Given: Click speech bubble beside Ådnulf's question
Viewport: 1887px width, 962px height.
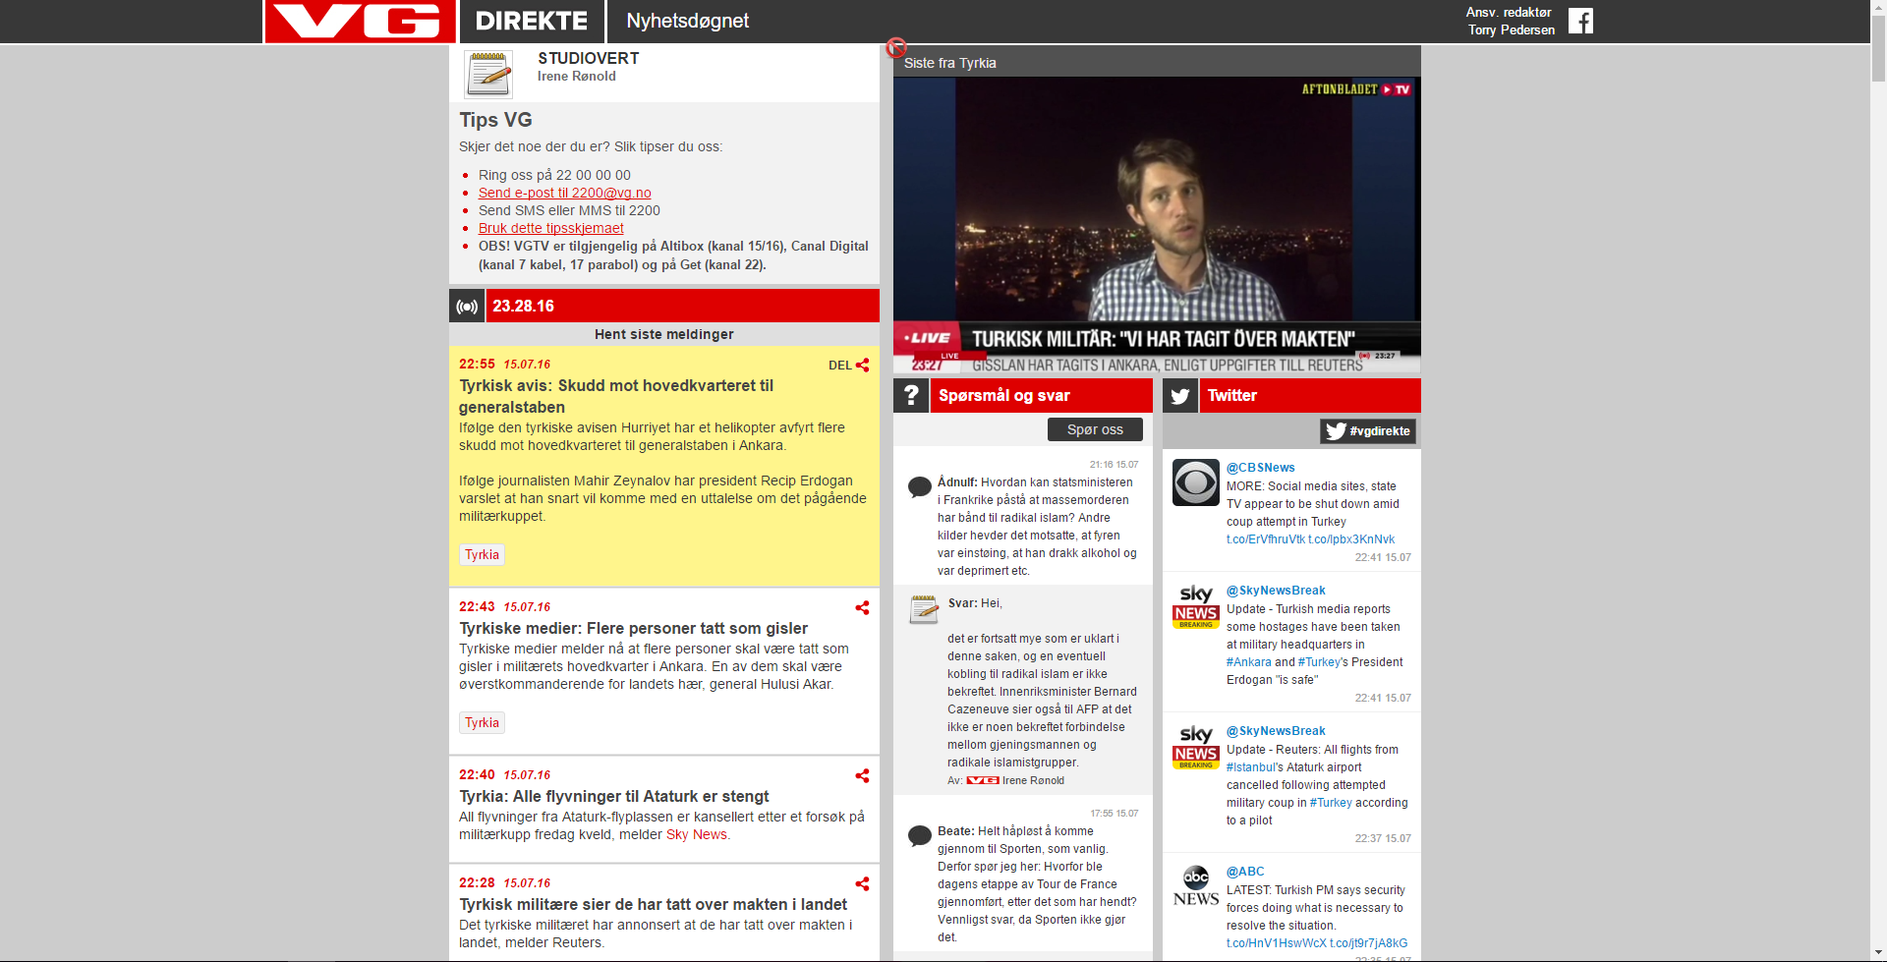Looking at the screenshot, I should click(x=920, y=486).
